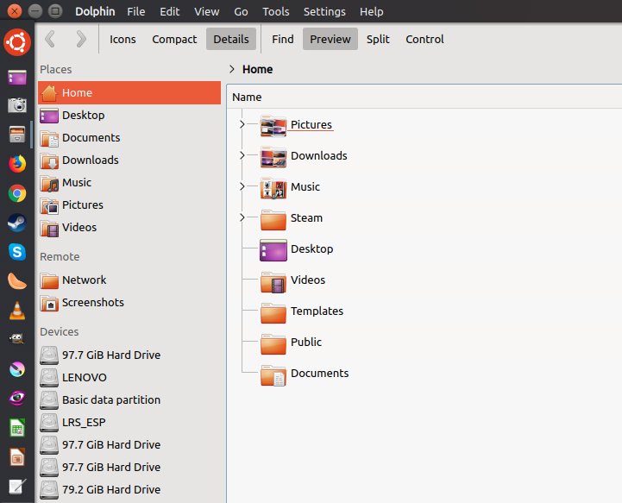Sort by the Name column header
Viewport: 622px width, 503px height.
pyautogui.click(x=247, y=97)
